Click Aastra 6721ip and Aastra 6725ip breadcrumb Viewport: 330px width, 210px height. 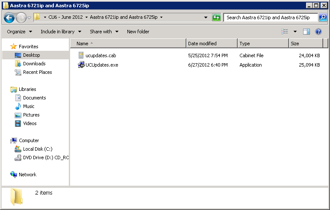pos(124,17)
